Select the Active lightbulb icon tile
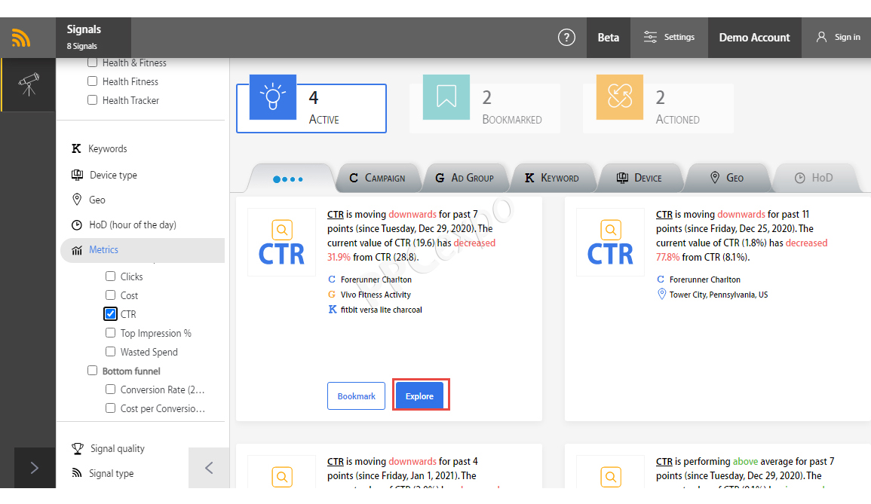 click(x=273, y=97)
